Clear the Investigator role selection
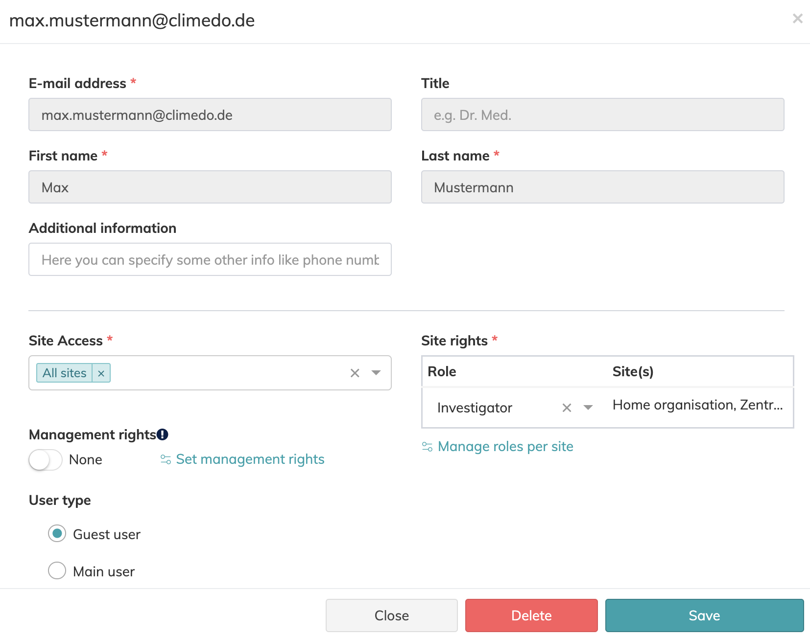Image resolution: width=810 pixels, height=637 pixels. [x=567, y=408]
